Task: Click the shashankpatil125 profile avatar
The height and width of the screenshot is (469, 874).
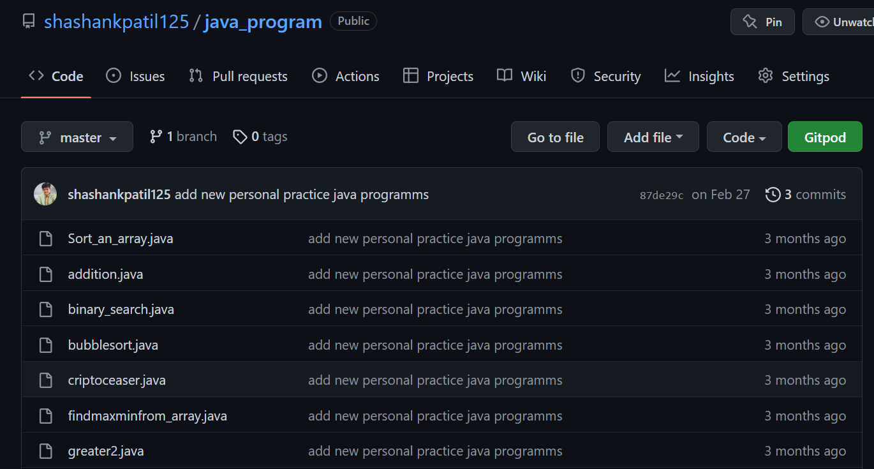Action: pyautogui.click(x=45, y=194)
